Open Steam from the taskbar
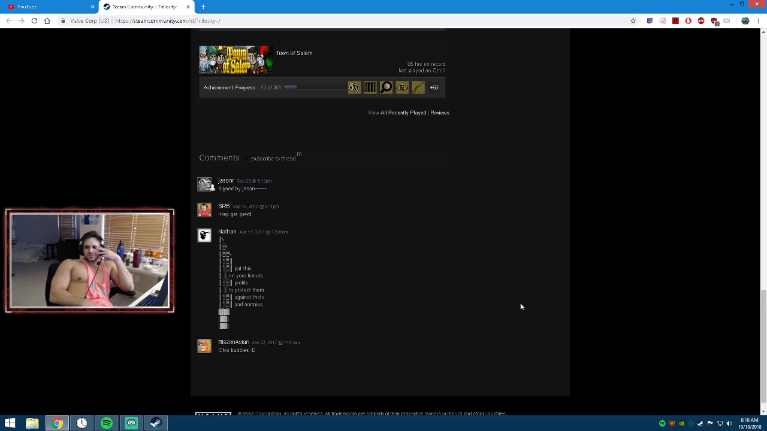 (156, 423)
